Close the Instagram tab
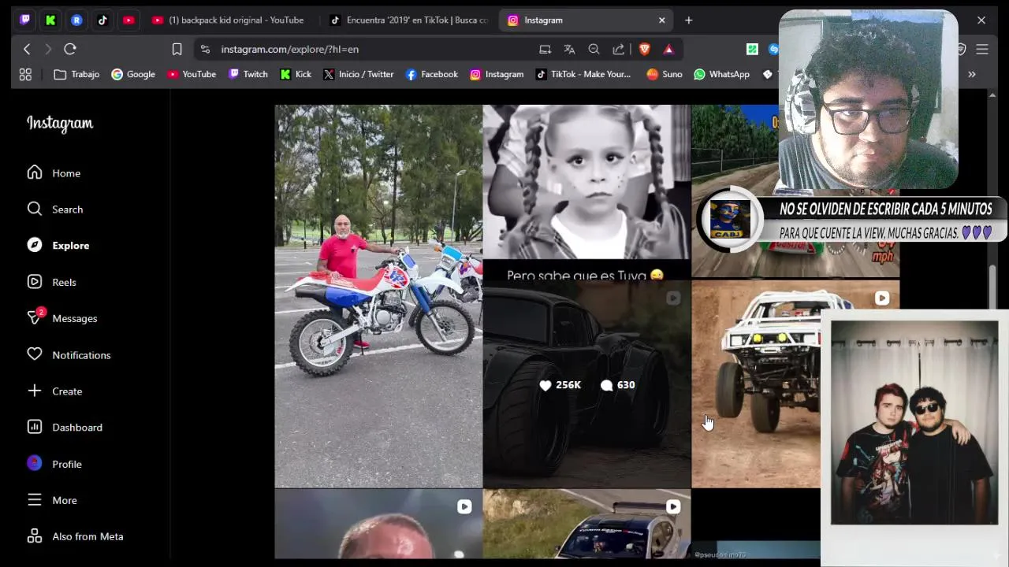This screenshot has width=1009, height=567. point(661,20)
